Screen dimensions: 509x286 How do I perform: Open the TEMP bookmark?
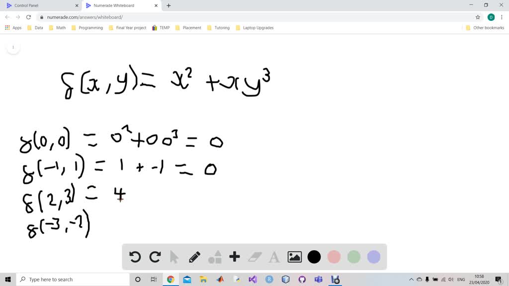point(161,28)
